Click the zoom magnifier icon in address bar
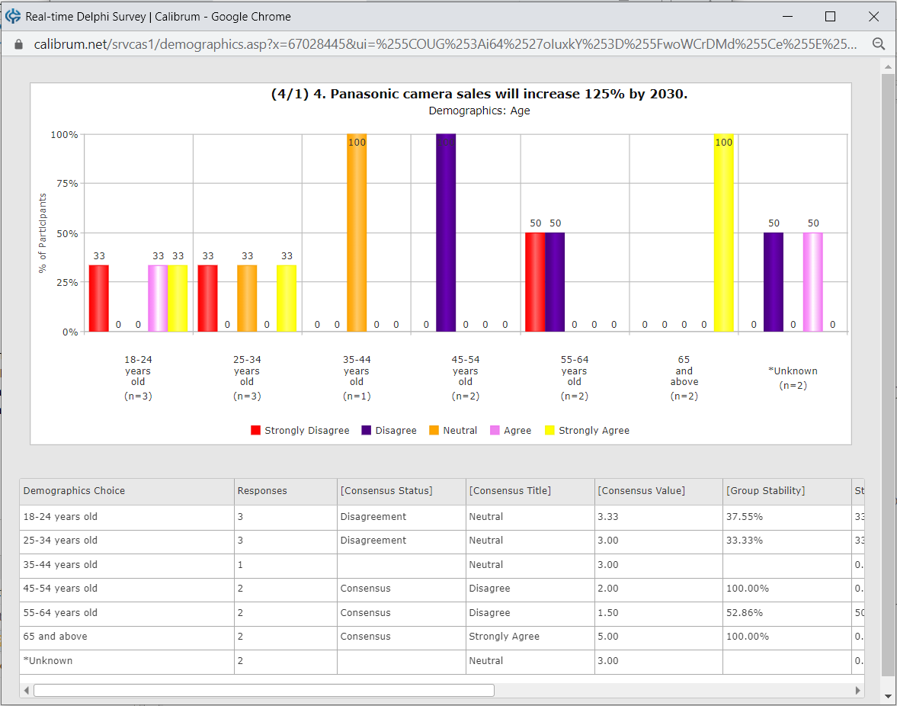The image size is (897, 706). (878, 44)
